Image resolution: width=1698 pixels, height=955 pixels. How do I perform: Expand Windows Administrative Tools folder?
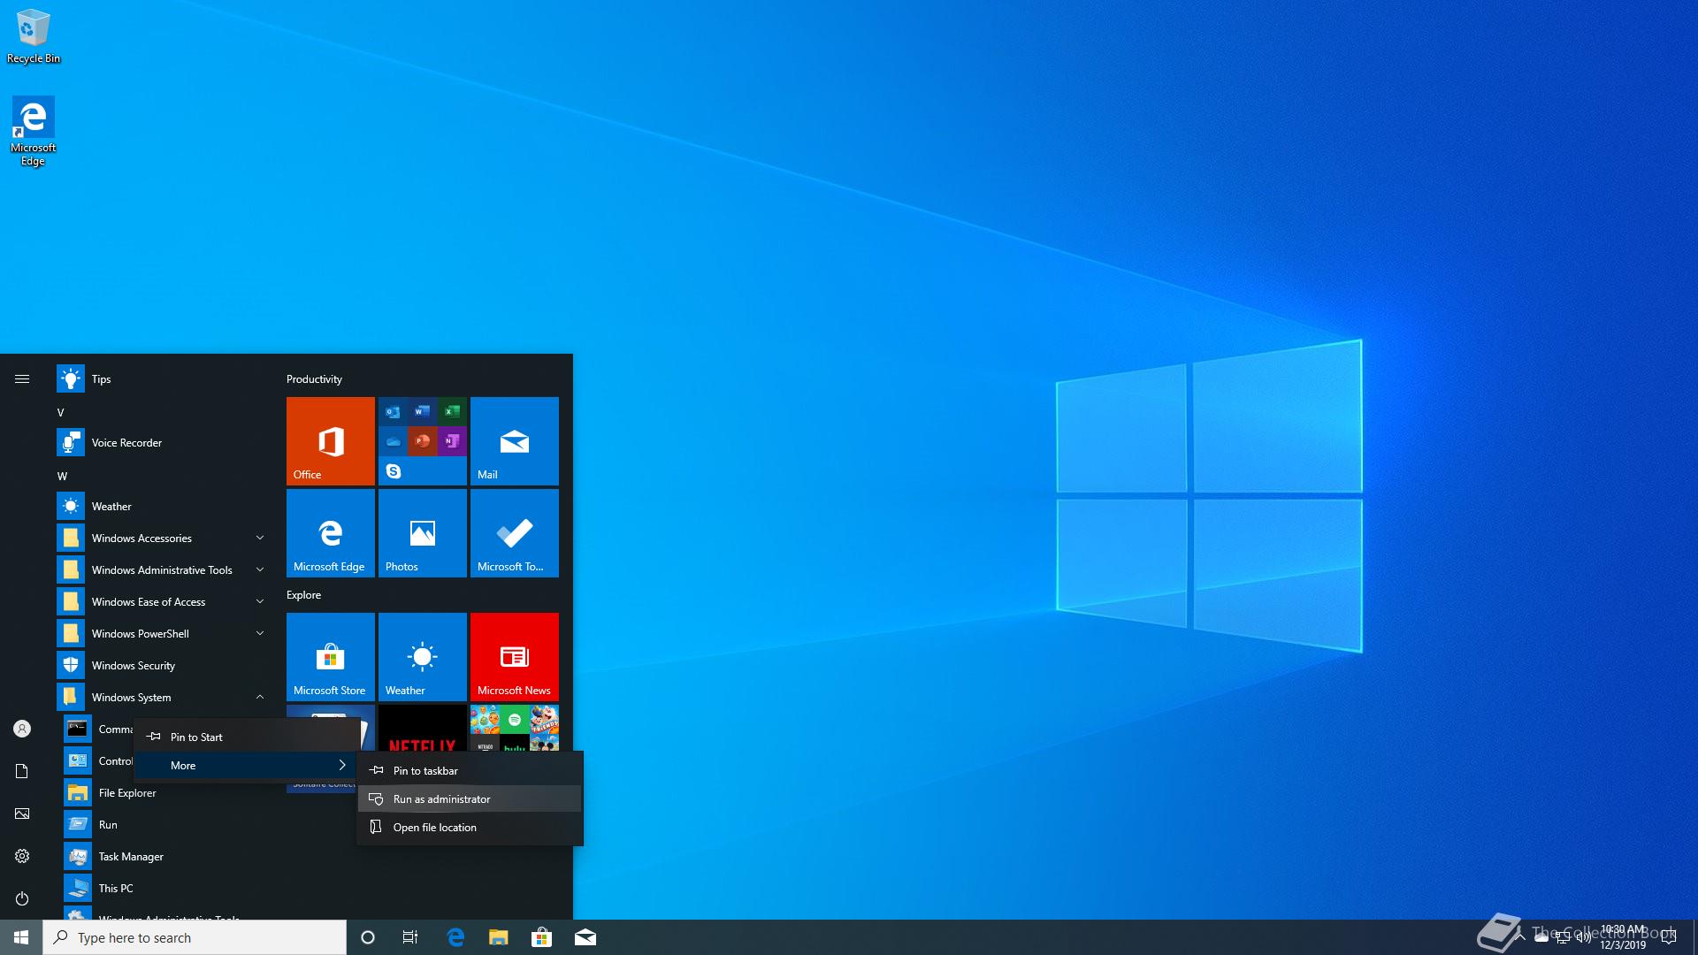click(161, 570)
